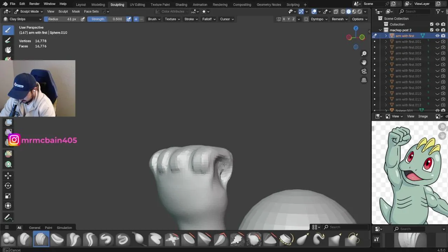Click the pan hand viewport icon
The image size is (448, 252).
(364, 62)
